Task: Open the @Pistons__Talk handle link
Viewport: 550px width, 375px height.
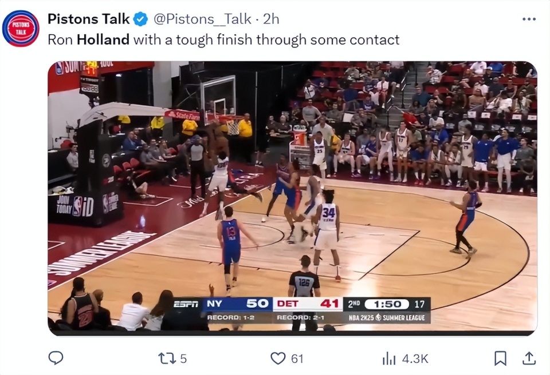Action: tap(202, 19)
